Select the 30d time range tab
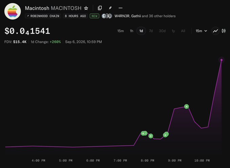Screen dimensions: 230x168 [x=162, y=31]
